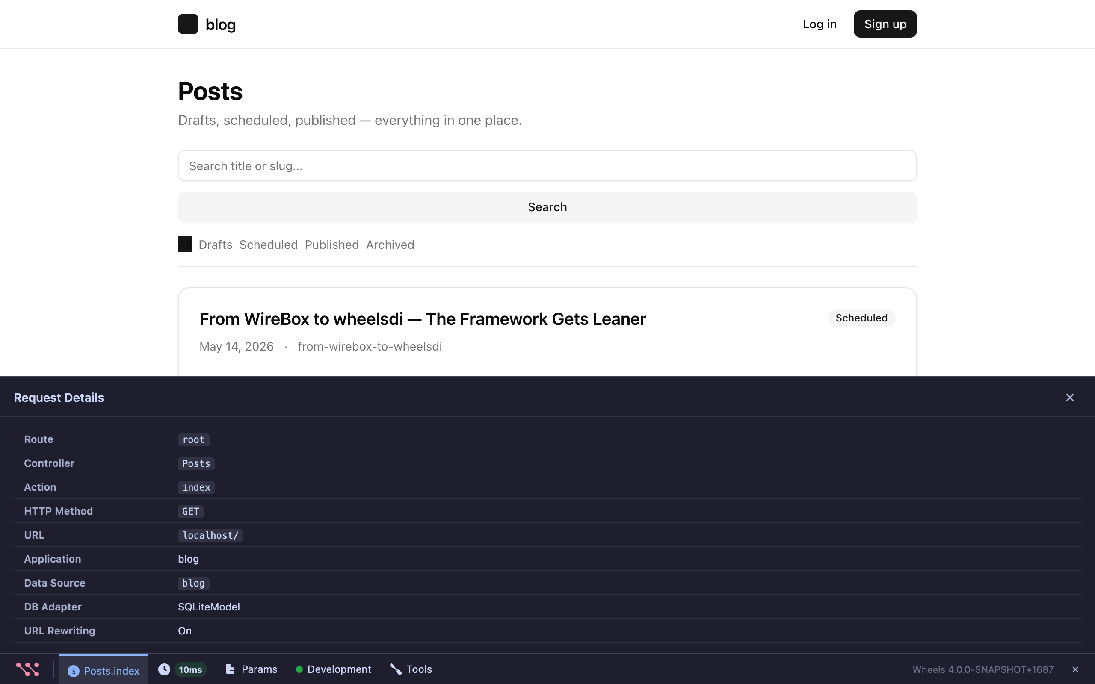Click the Log in link
This screenshot has width=1095, height=684.
pyautogui.click(x=820, y=24)
